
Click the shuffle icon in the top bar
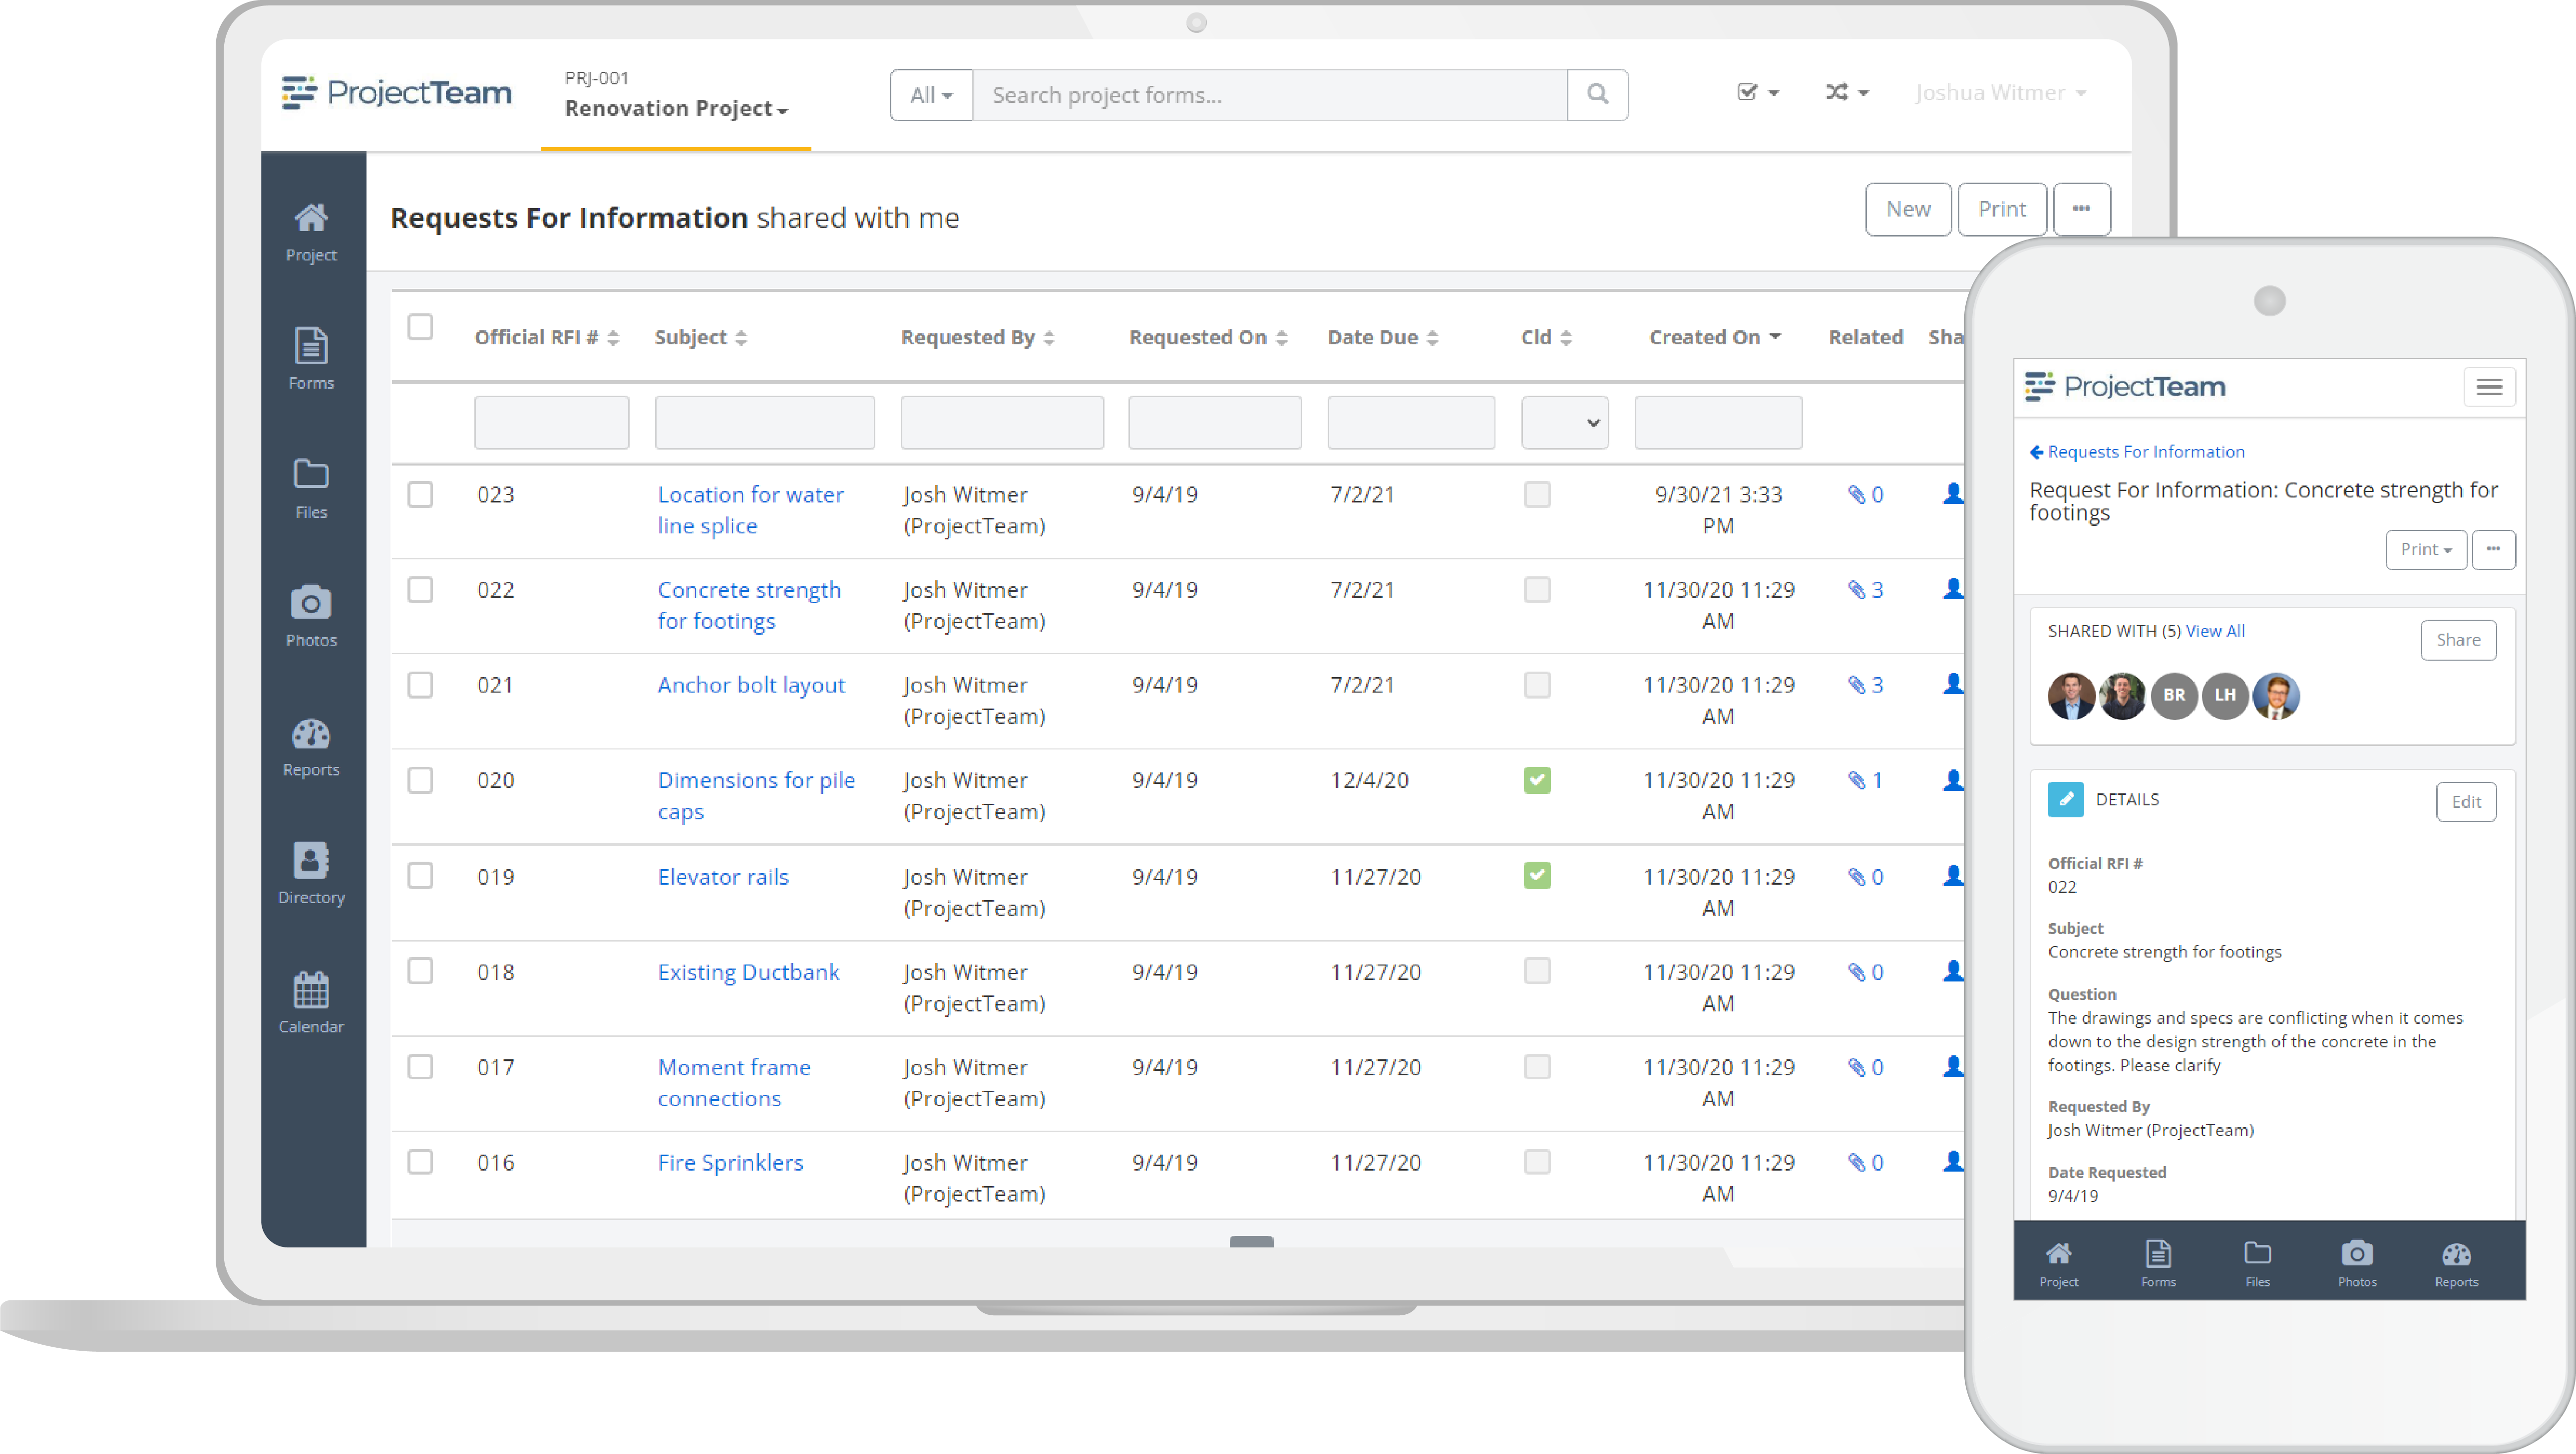point(1838,92)
